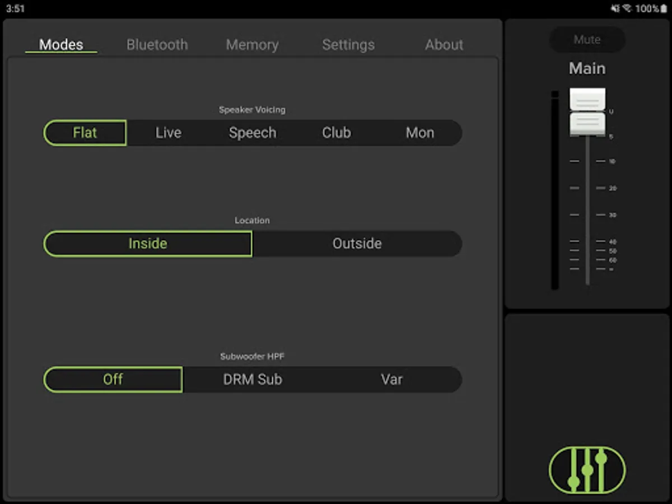Screen dimensions: 672x504
Task: Click the Wi-Fi status icon
Action: tap(628, 8)
